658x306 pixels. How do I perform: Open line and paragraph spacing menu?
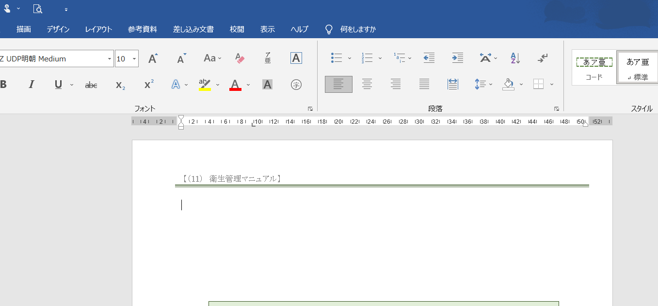pos(483,84)
